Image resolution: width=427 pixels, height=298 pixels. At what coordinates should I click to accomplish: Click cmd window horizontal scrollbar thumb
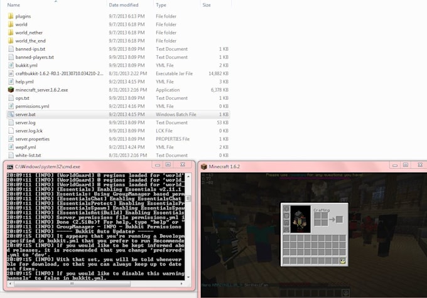coord(72,284)
